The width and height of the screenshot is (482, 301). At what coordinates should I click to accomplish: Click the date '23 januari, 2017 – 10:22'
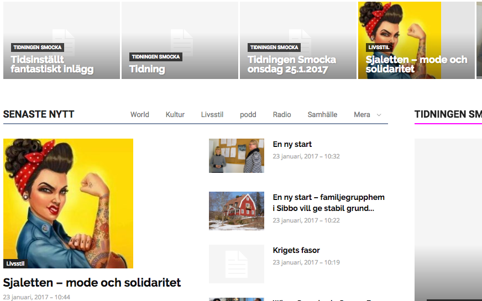[x=306, y=220]
